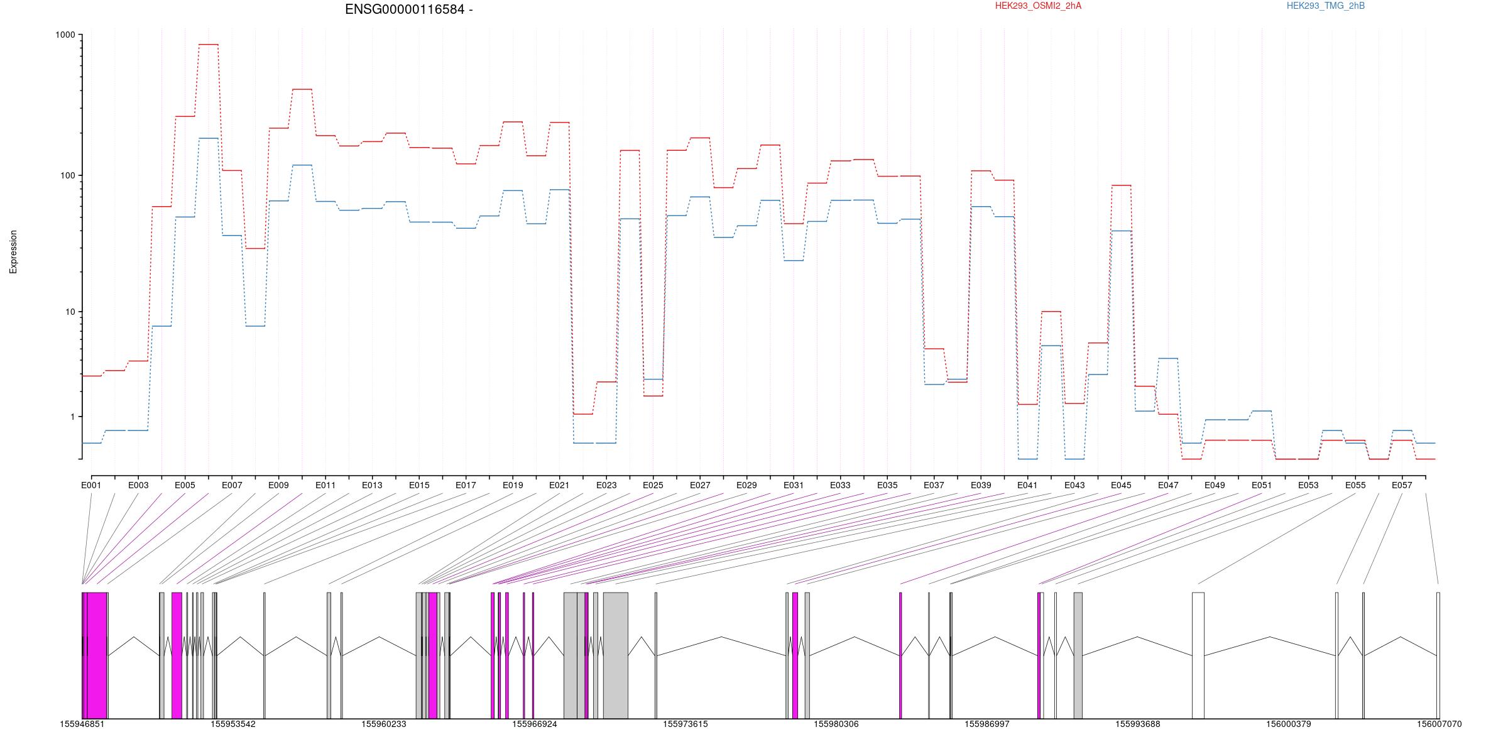Click exon label E029
The width and height of the screenshot is (1508, 754).
(746, 485)
